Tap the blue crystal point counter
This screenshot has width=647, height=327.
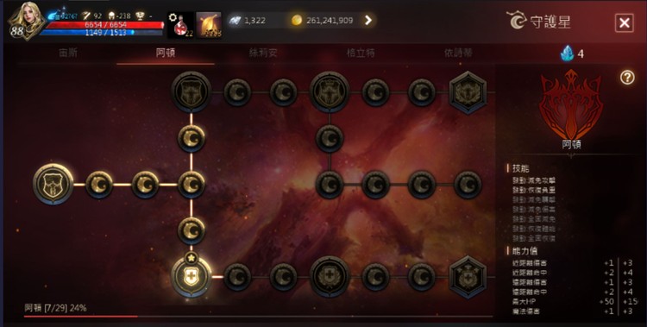572,53
